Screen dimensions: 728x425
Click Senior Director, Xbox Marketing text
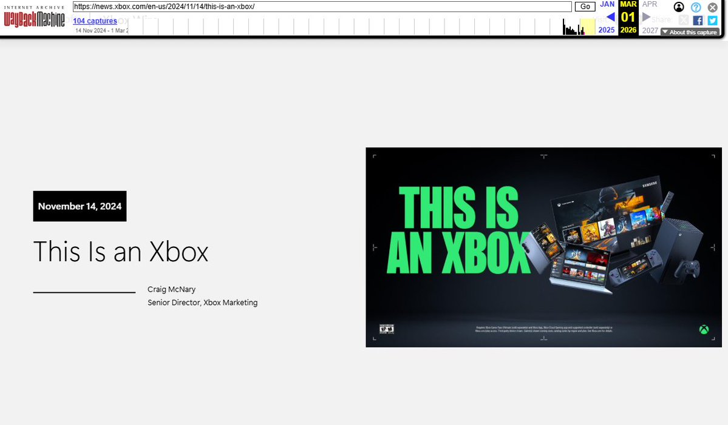coord(202,303)
